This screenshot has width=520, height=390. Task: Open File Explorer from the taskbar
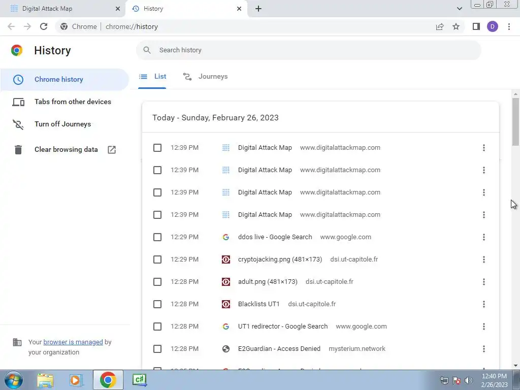(x=45, y=380)
